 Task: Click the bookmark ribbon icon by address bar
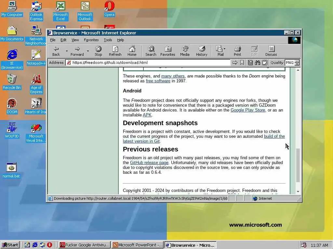(242, 63)
